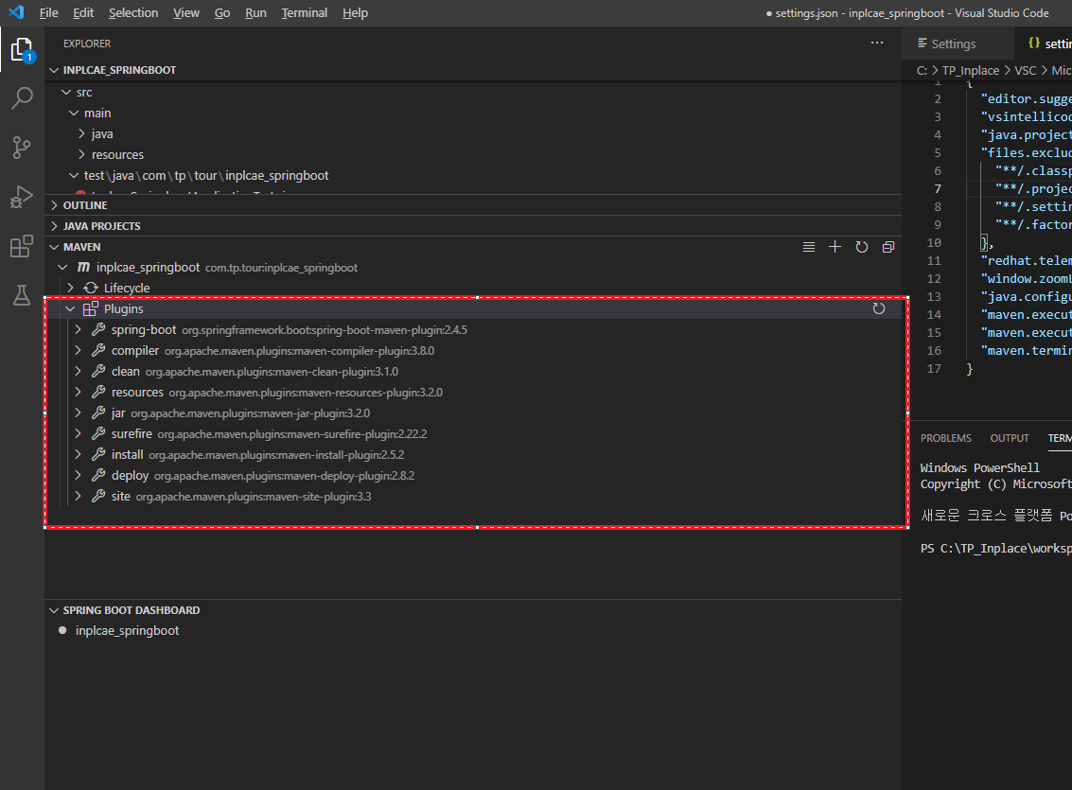The width and height of the screenshot is (1072, 790).
Task: Click VSC in breadcrumb path
Action: coord(1025,70)
